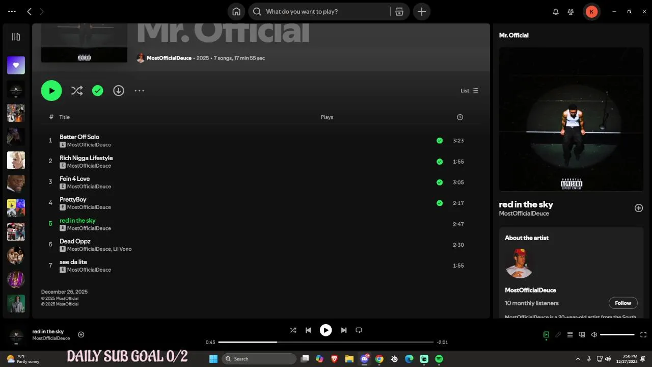Open MostOfficialDeuce link in album header

pyautogui.click(x=169, y=58)
